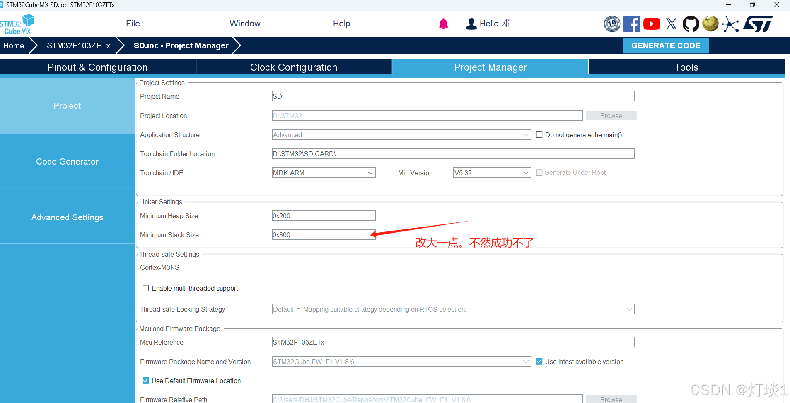
Task: Open the Help menu
Action: click(341, 24)
